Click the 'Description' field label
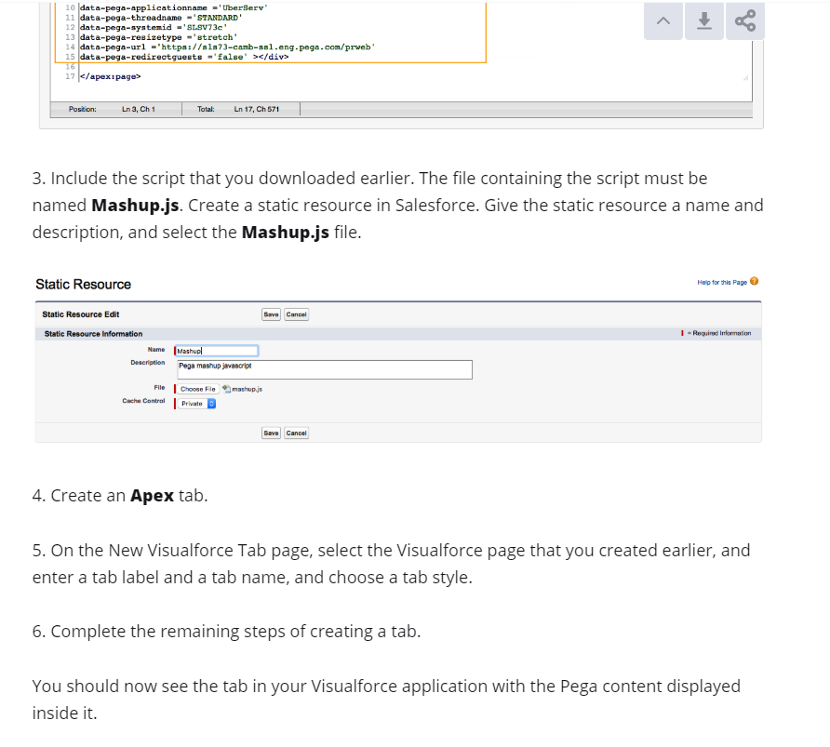 pyautogui.click(x=148, y=363)
